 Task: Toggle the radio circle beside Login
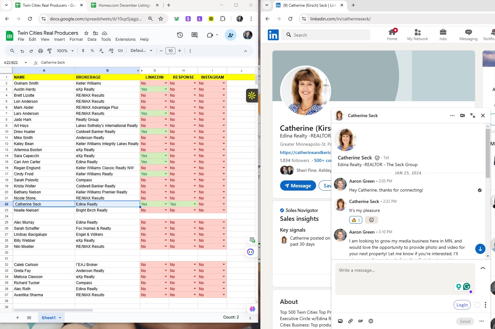point(477,305)
